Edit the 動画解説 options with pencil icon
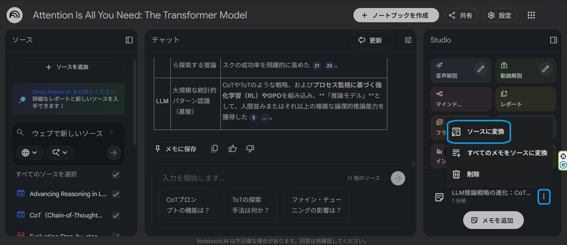 545,69
